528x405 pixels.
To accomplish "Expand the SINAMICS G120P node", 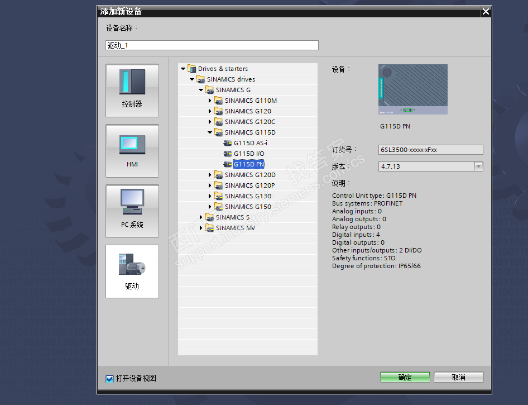I will 210,185.
